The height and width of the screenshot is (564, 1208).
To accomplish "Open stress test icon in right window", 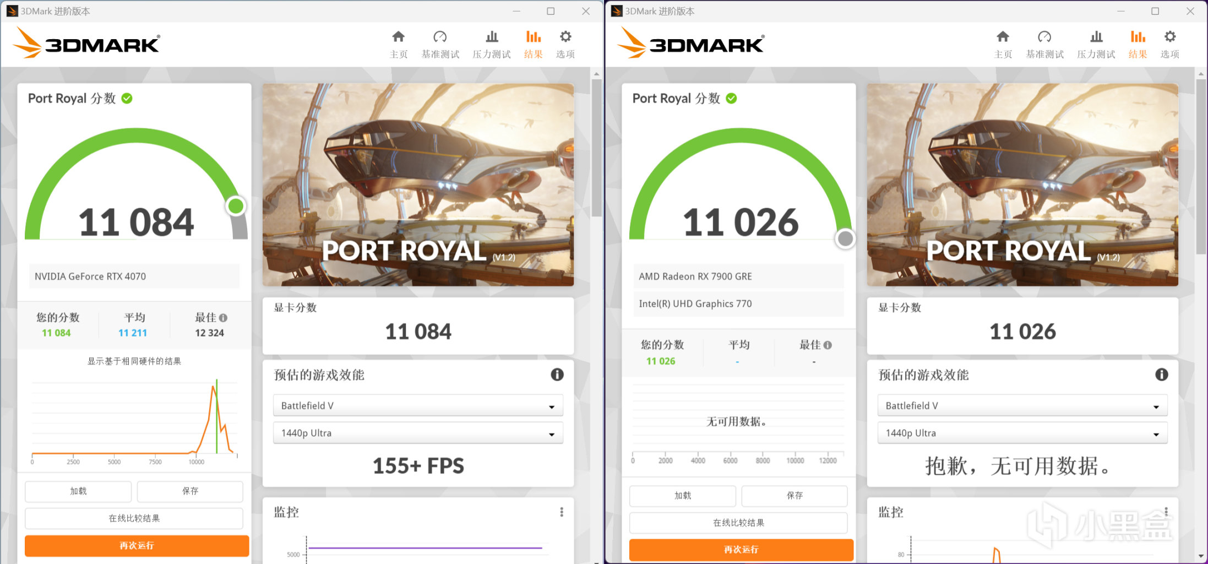I will coord(1096,37).
